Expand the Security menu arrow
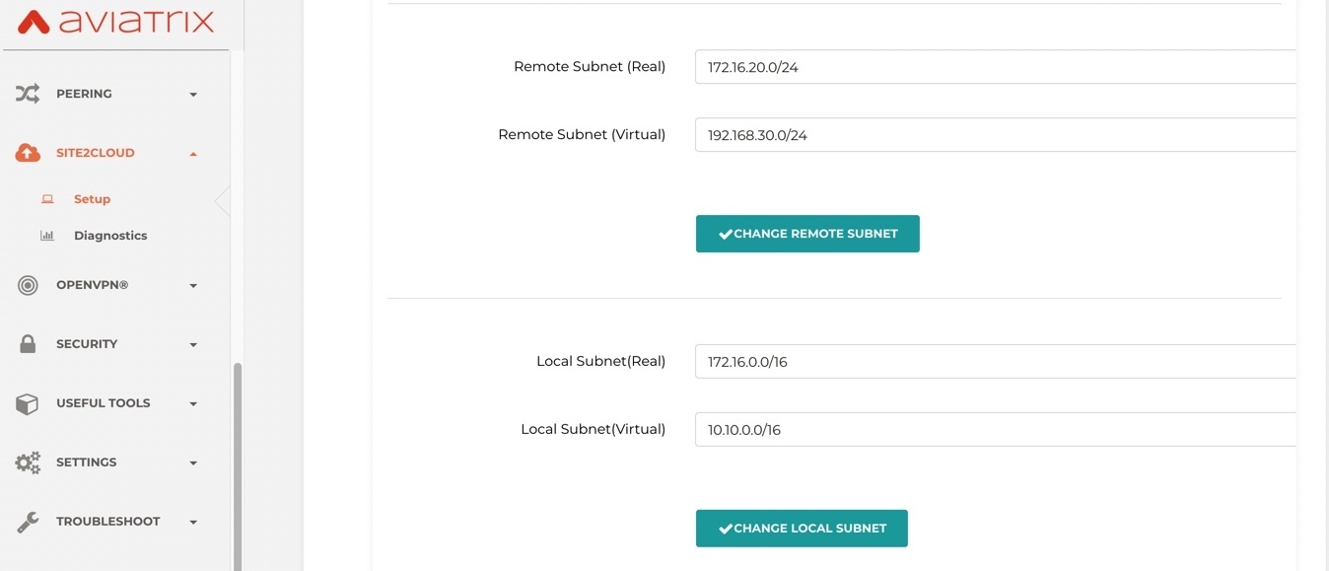The image size is (1329, 571). 193,345
